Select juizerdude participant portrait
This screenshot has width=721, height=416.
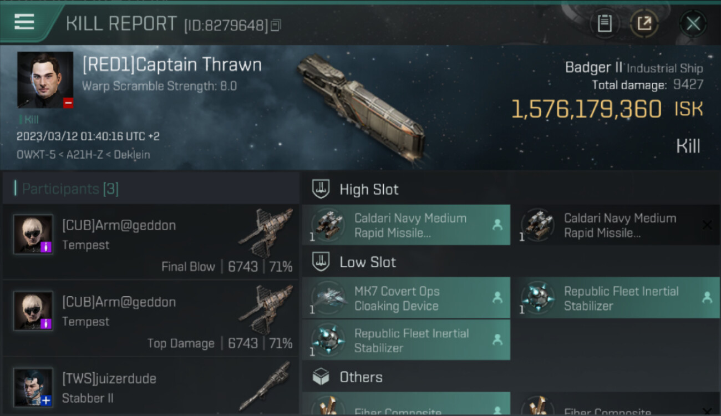pos(33,387)
